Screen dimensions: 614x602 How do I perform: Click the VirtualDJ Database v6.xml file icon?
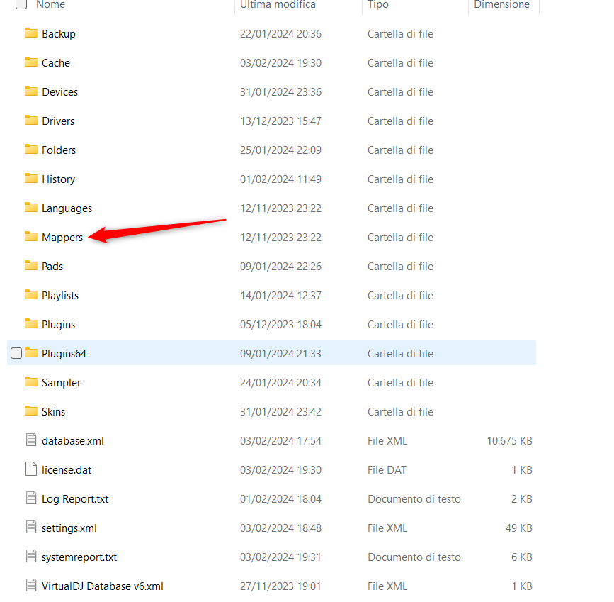31,585
